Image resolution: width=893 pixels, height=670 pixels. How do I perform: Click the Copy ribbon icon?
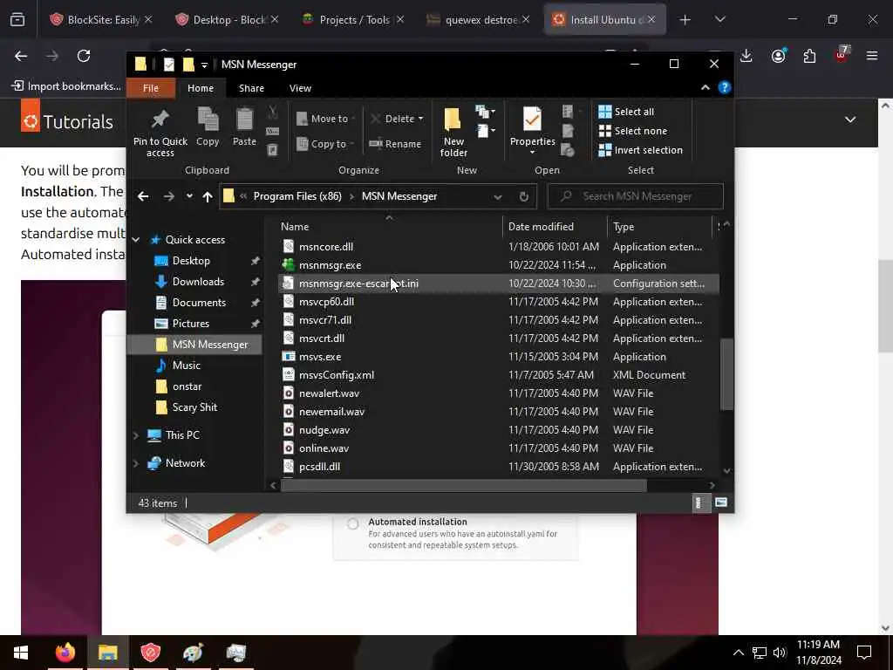208,126
